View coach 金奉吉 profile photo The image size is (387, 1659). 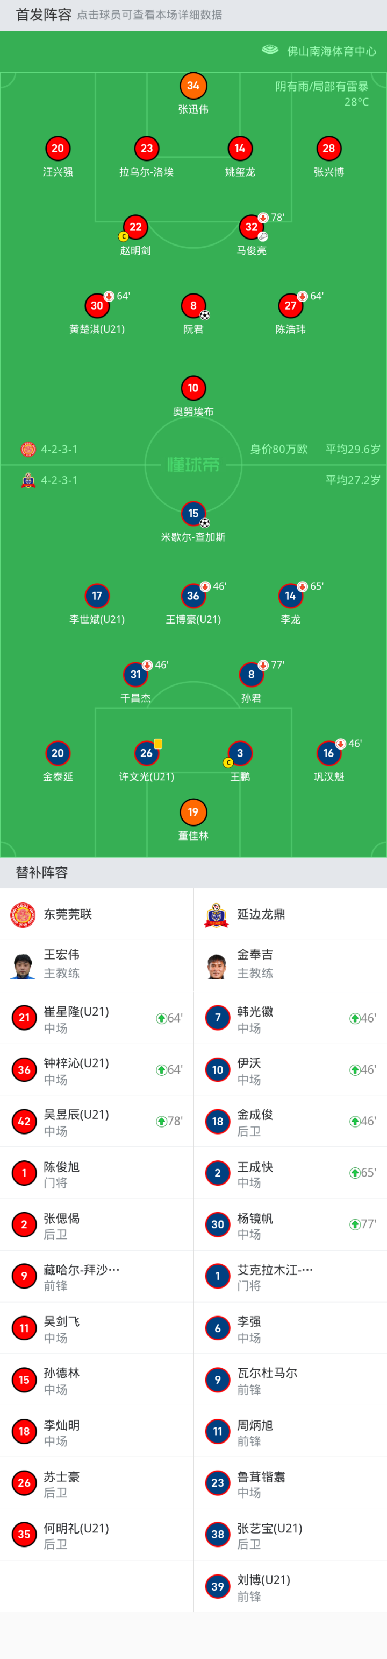217,965
